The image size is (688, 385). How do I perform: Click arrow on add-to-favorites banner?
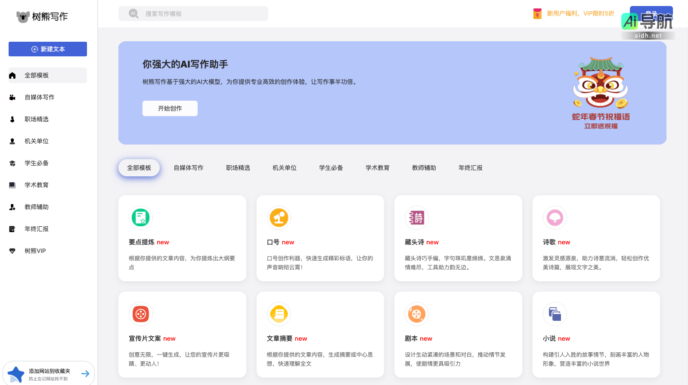tap(85, 373)
